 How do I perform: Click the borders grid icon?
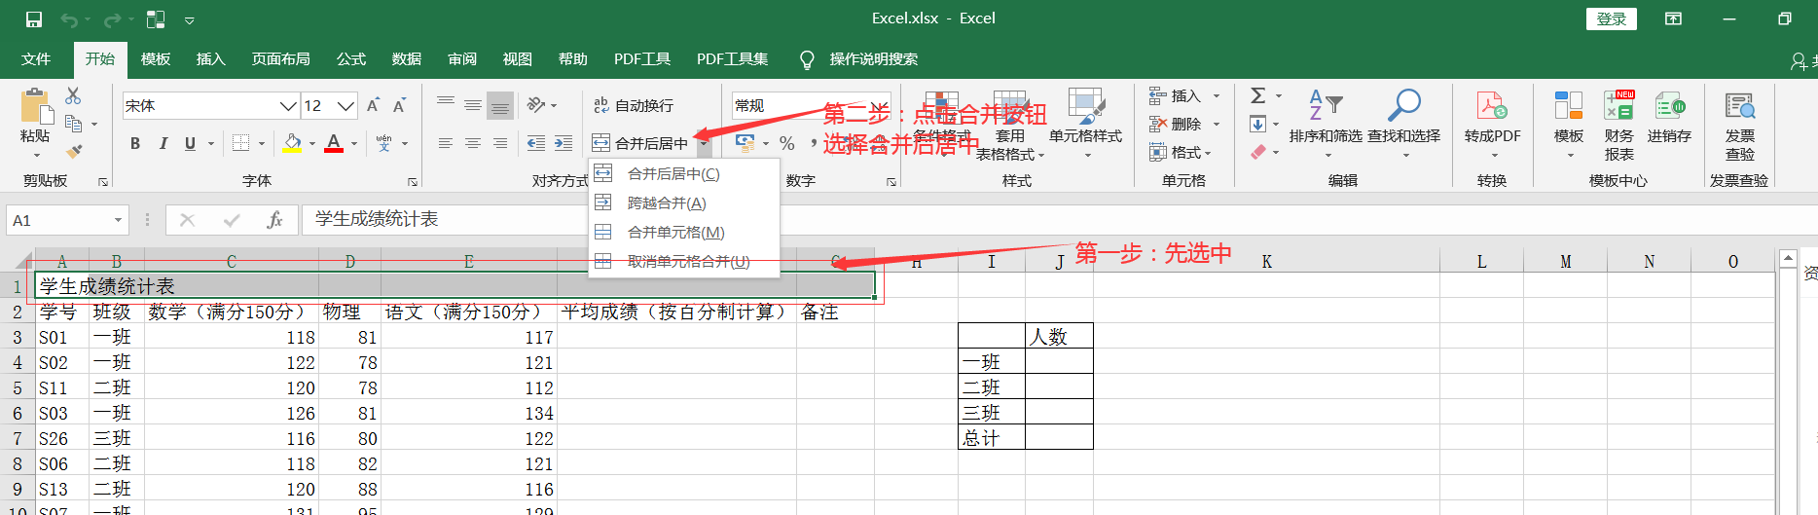click(241, 143)
